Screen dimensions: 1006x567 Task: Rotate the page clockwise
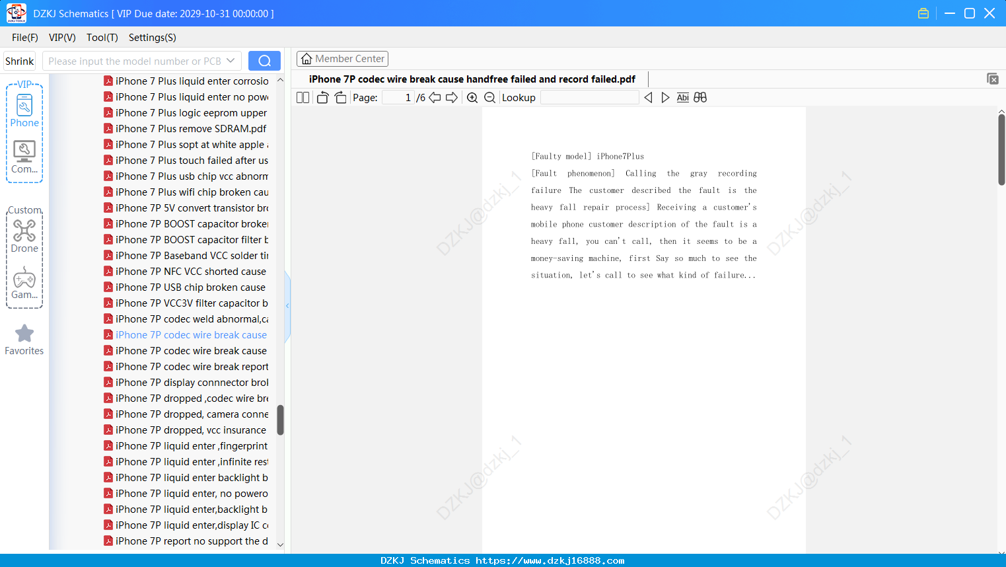340,98
